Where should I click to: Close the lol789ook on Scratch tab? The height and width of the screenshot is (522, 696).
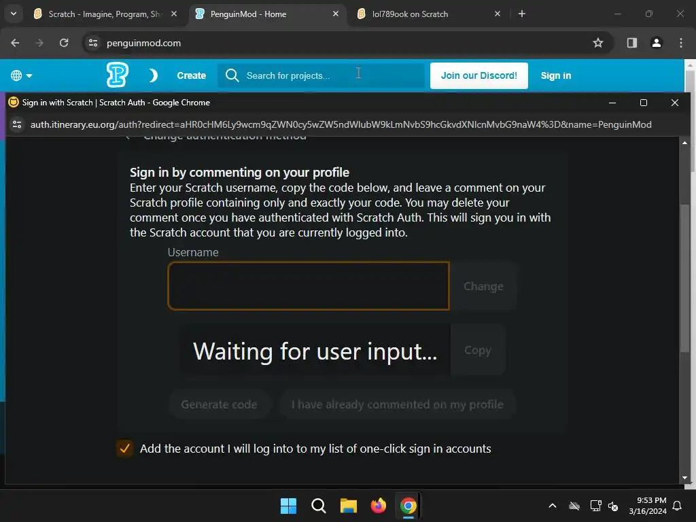coord(497,14)
